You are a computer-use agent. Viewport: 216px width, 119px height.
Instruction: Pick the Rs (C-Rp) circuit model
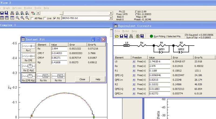(x=28, y=67)
